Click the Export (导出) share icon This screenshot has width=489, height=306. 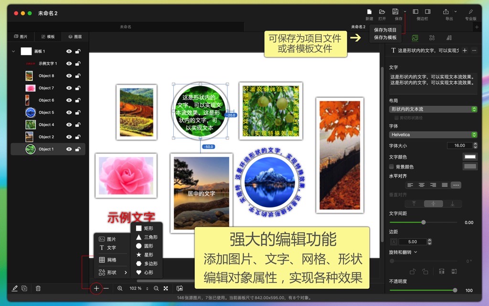pyautogui.click(x=446, y=12)
